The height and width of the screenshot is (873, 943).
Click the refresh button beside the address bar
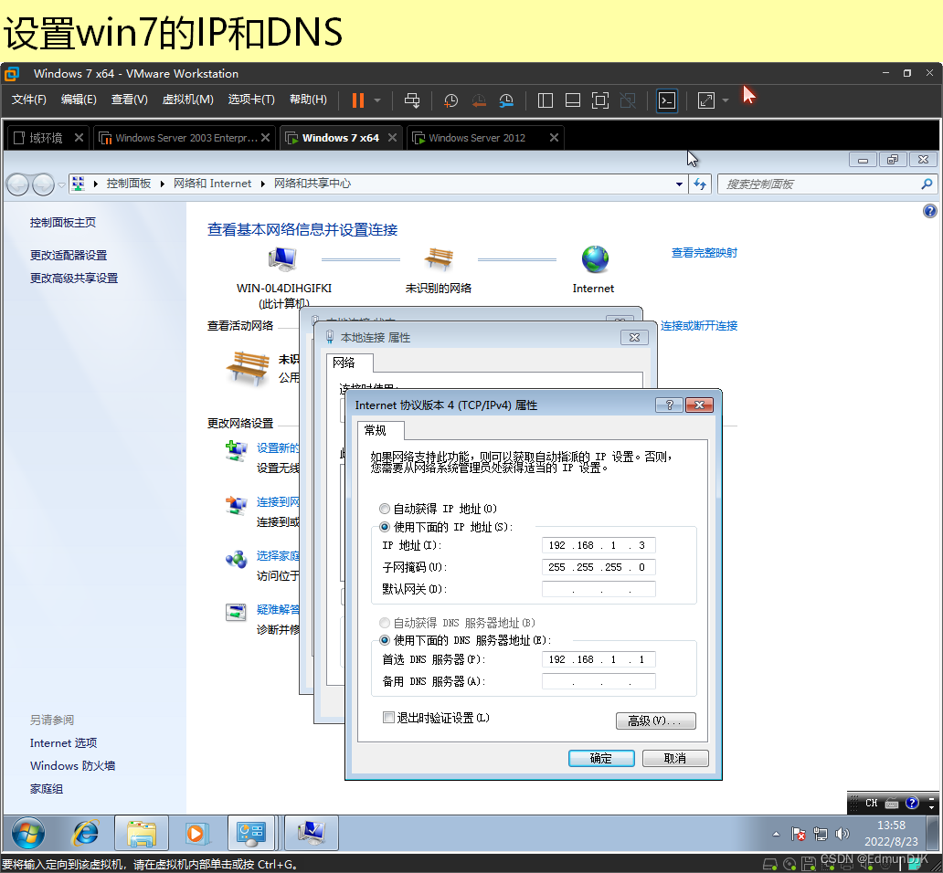[x=700, y=184]
